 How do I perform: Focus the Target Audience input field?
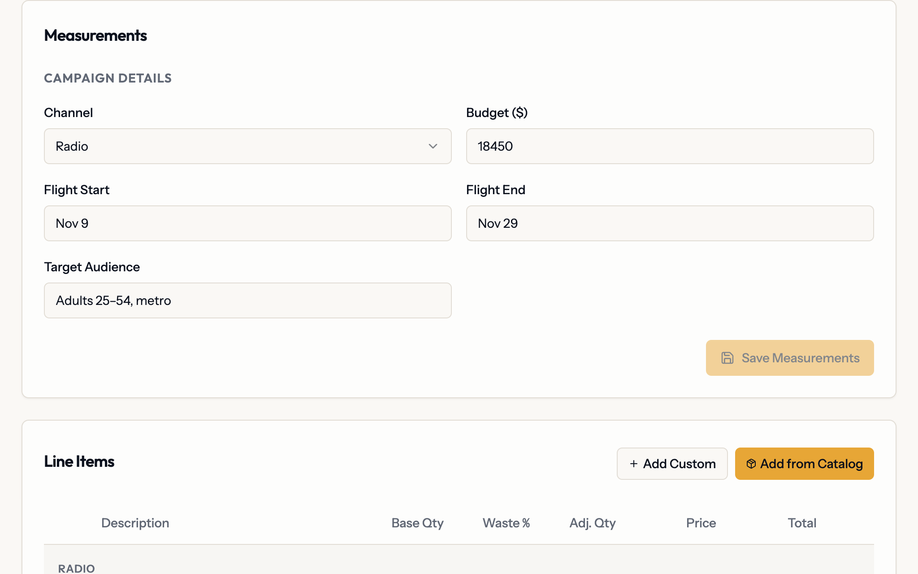point(247,300)
